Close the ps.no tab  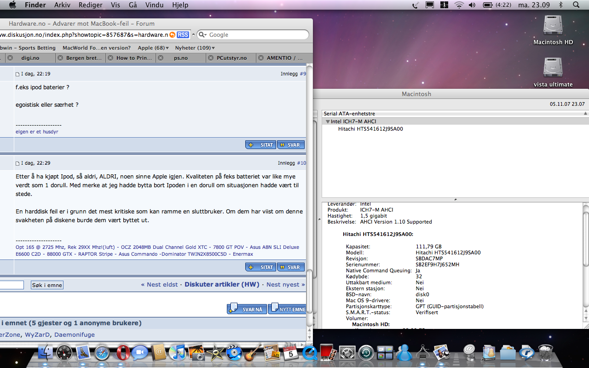(161, 58)
